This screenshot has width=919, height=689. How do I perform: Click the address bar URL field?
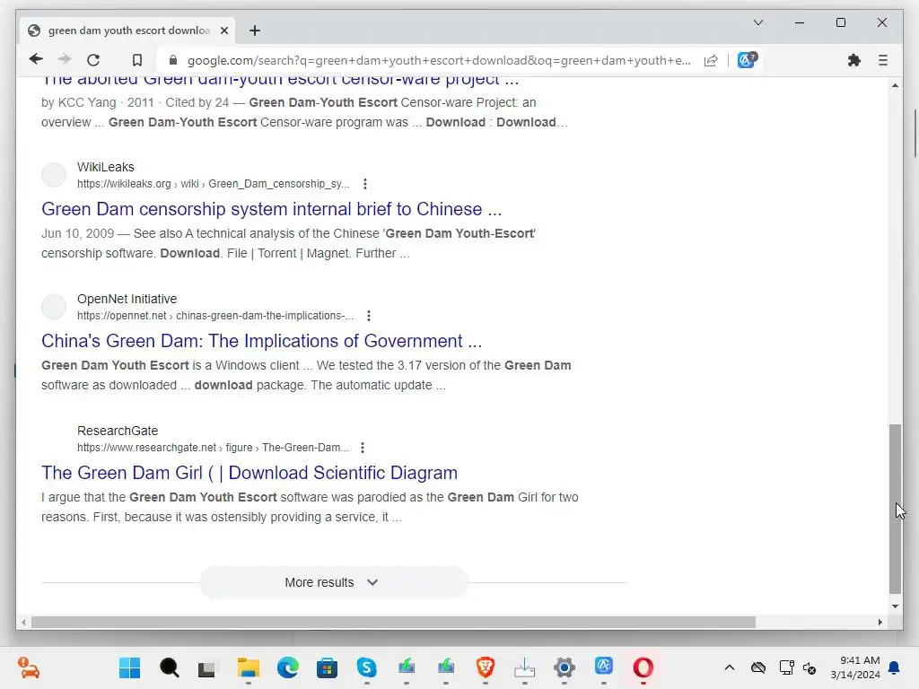(x=438, y=60)
